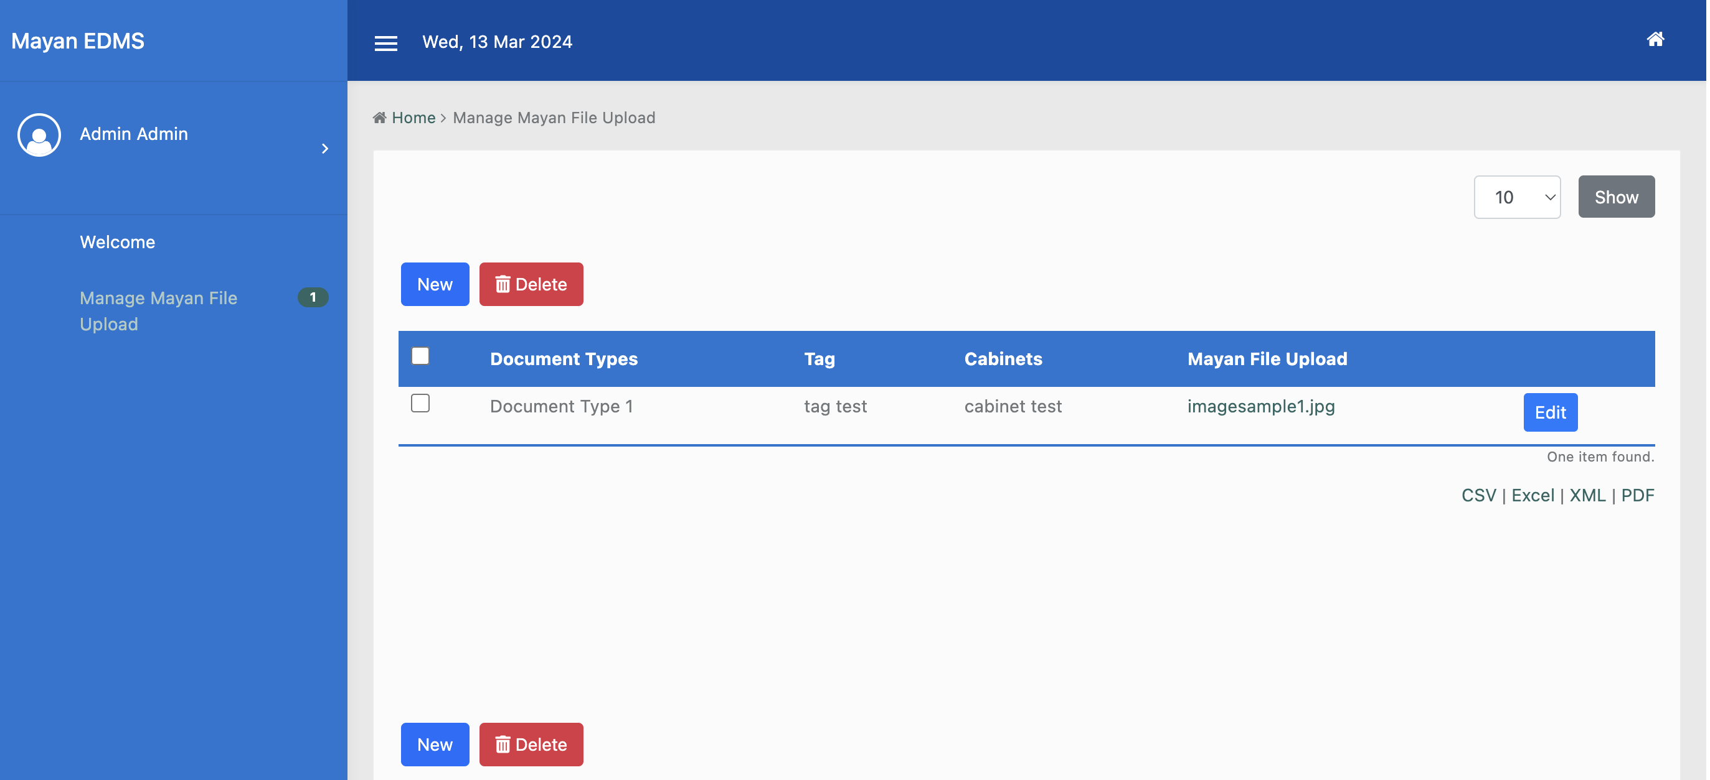Check the Document Type 1 row checkbox
Viewport: 1710px width, 780px height.
click(420, 403)
